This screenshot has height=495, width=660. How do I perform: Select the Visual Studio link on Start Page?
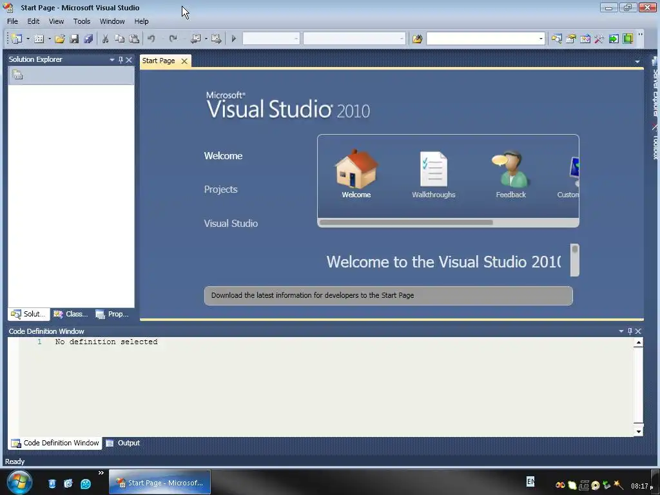click(231, 224)
